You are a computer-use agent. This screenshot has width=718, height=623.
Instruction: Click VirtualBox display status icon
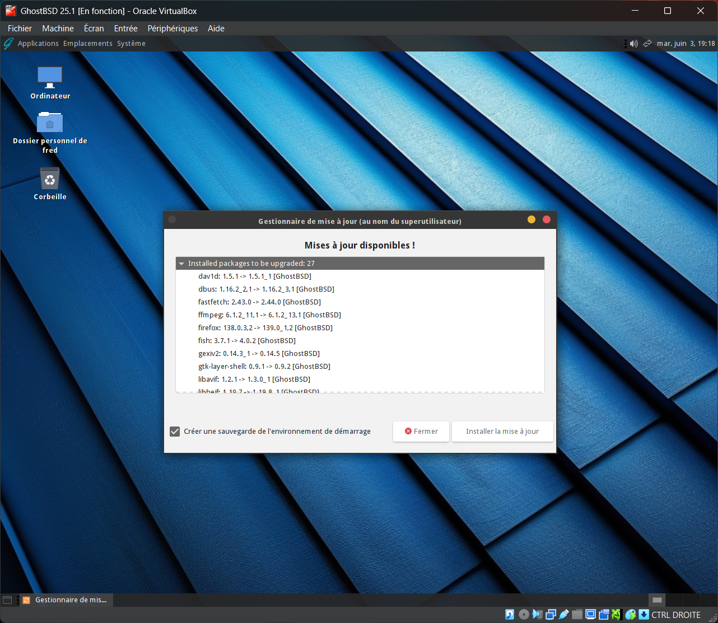pos(590,615)
